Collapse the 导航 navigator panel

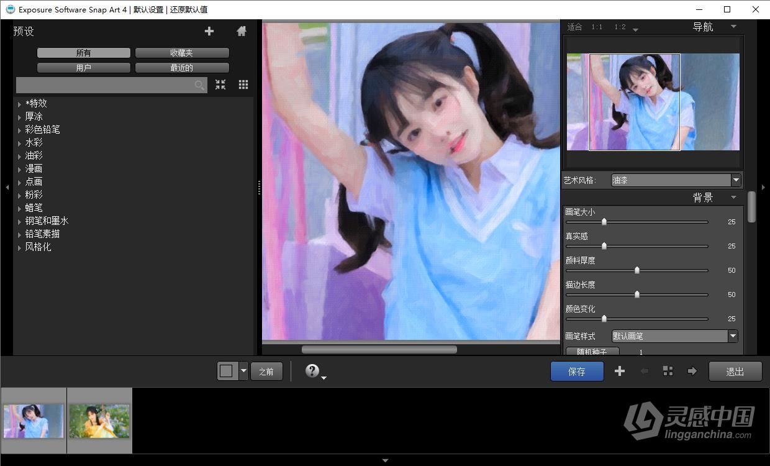pos(733,27)
